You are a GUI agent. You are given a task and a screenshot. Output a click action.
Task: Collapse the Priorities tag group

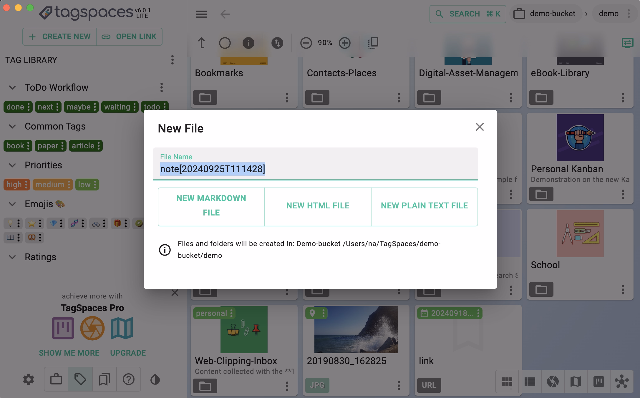(12, 165)
